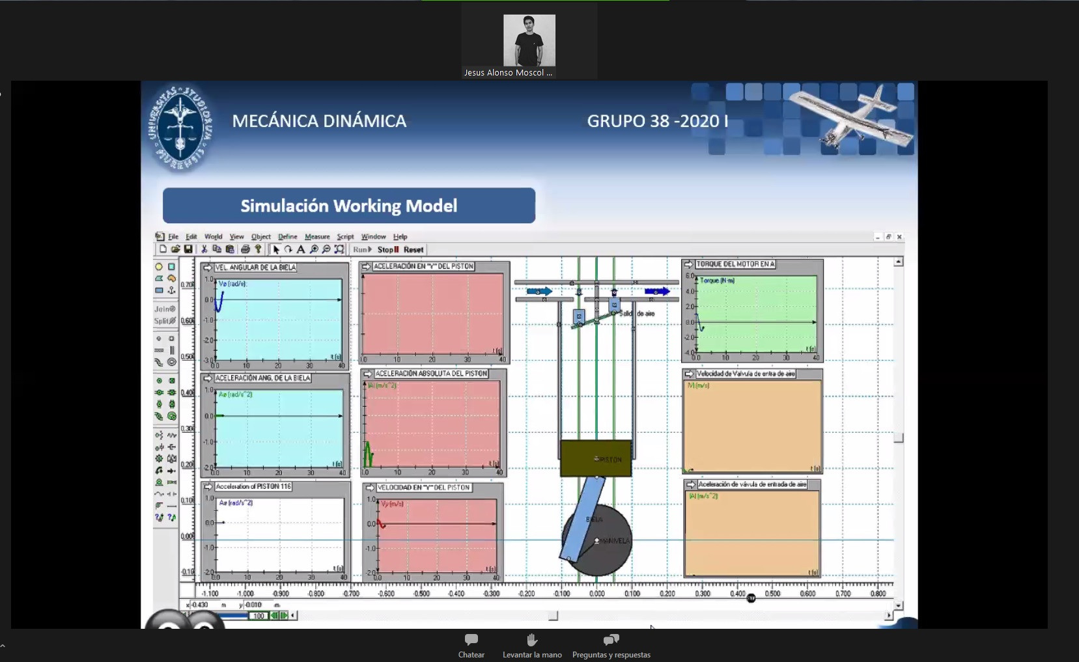The height and width of the screenshot is (662, 1079).
Task: Select the Arrow pointer tool
Action: pyautogui.click(x=276, y=249)
